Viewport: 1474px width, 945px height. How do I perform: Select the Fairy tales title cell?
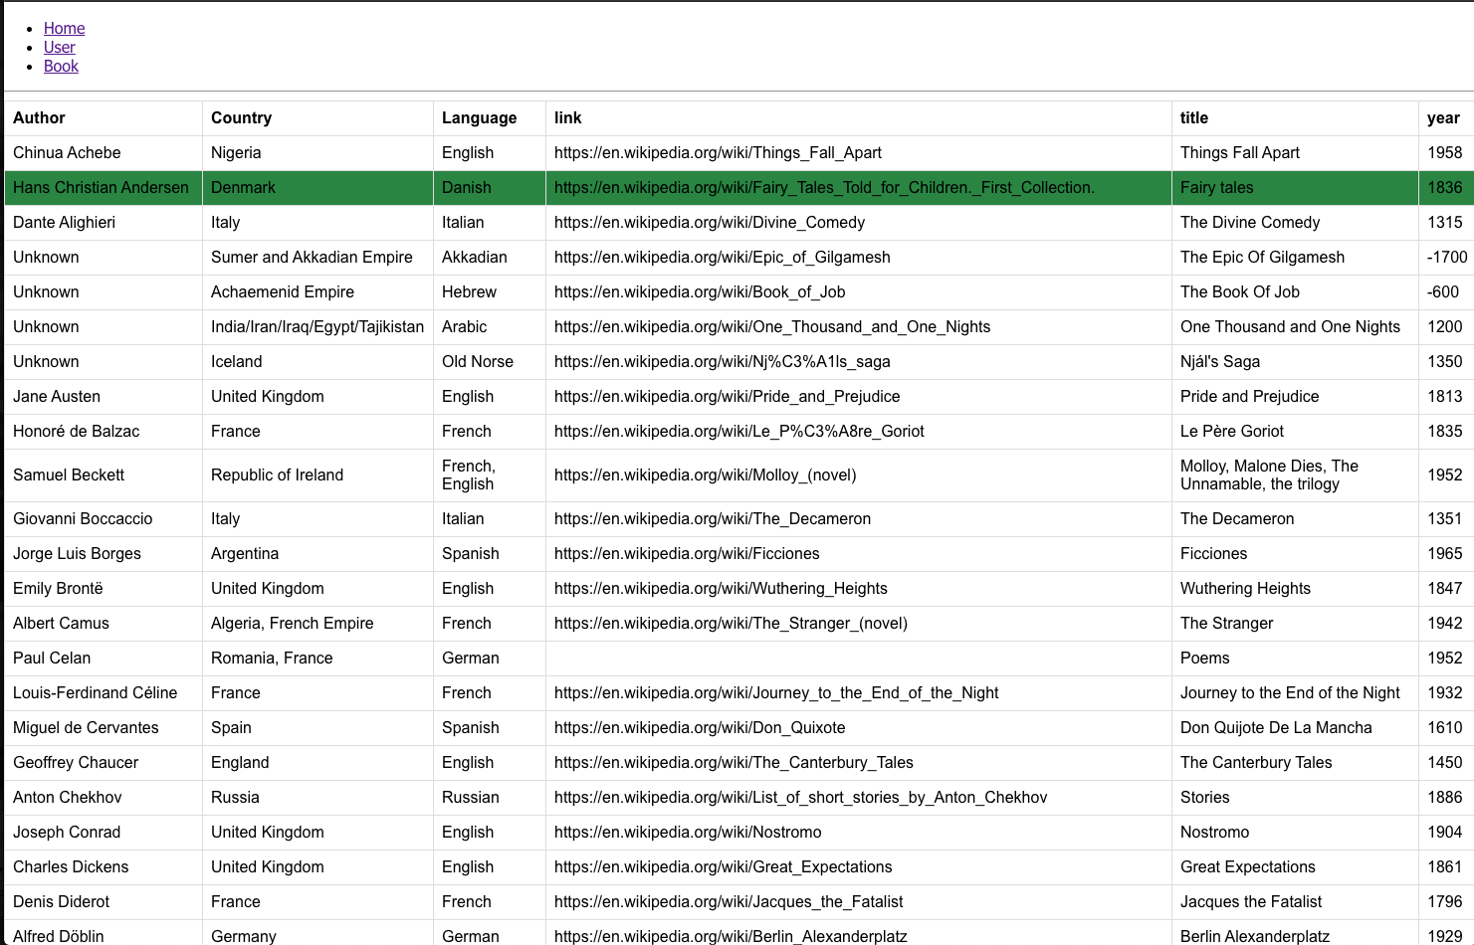1295,188
